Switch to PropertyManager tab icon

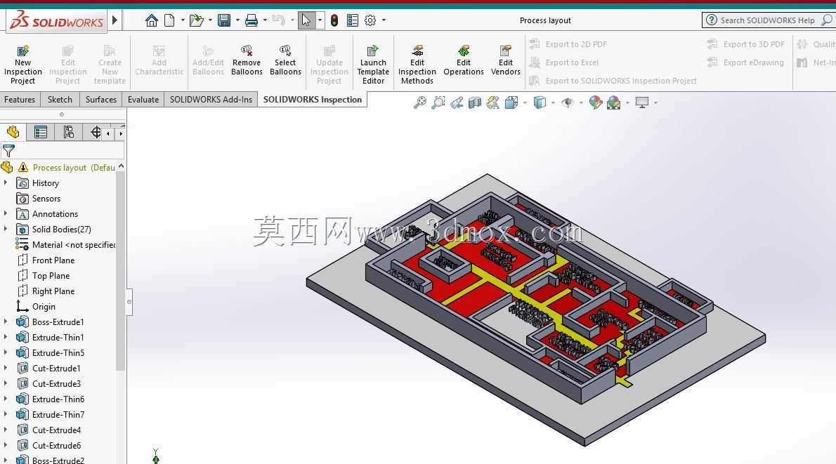pyautogui.click(x=41, y=132)
